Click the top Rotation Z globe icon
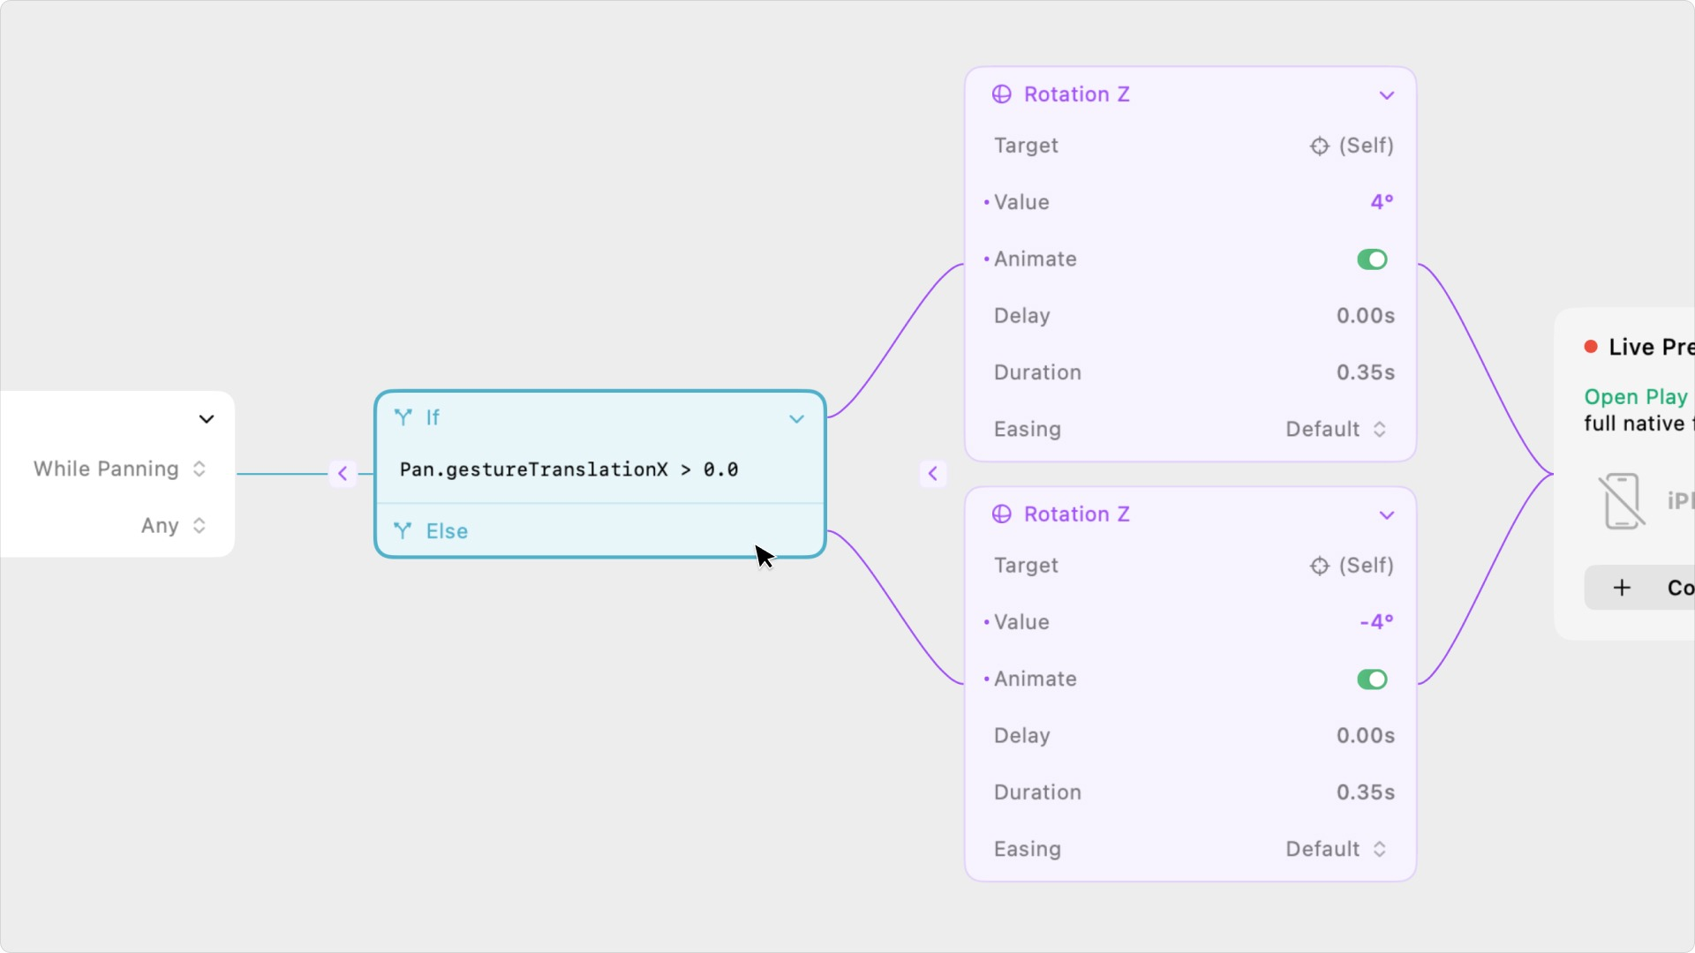 tap(1001, 94)
